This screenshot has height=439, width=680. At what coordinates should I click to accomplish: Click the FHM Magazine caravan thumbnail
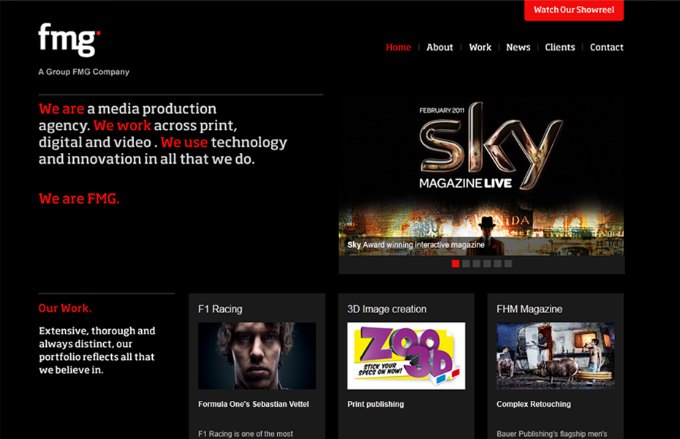tap(556, 356)
